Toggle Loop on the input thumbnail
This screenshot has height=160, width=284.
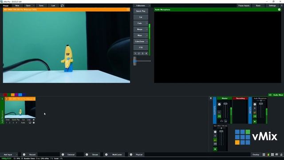(x=29, y=120)
